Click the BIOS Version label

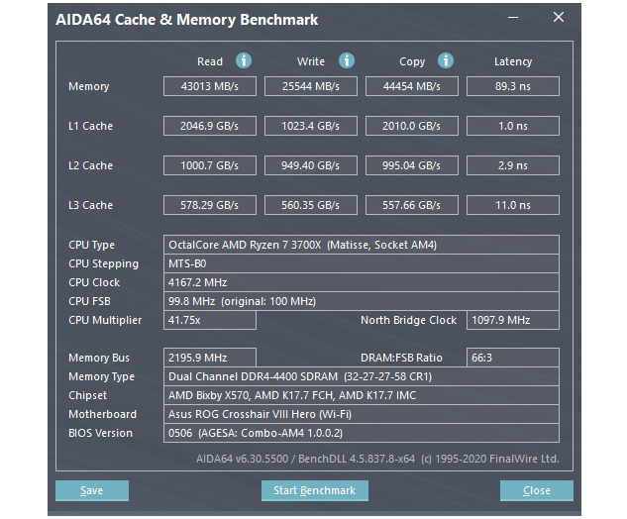[100, 433]
